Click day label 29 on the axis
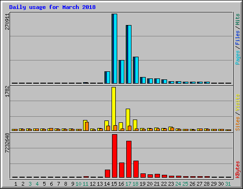 click(x=214, y=184)
